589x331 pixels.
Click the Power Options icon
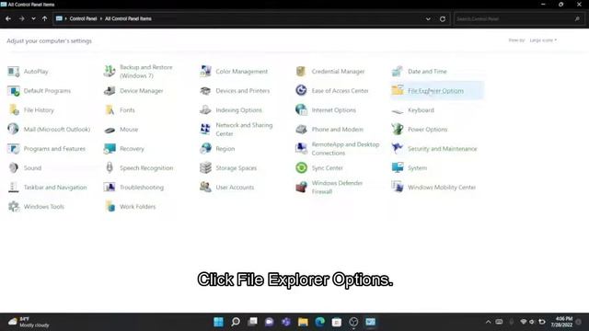point(398,129)
